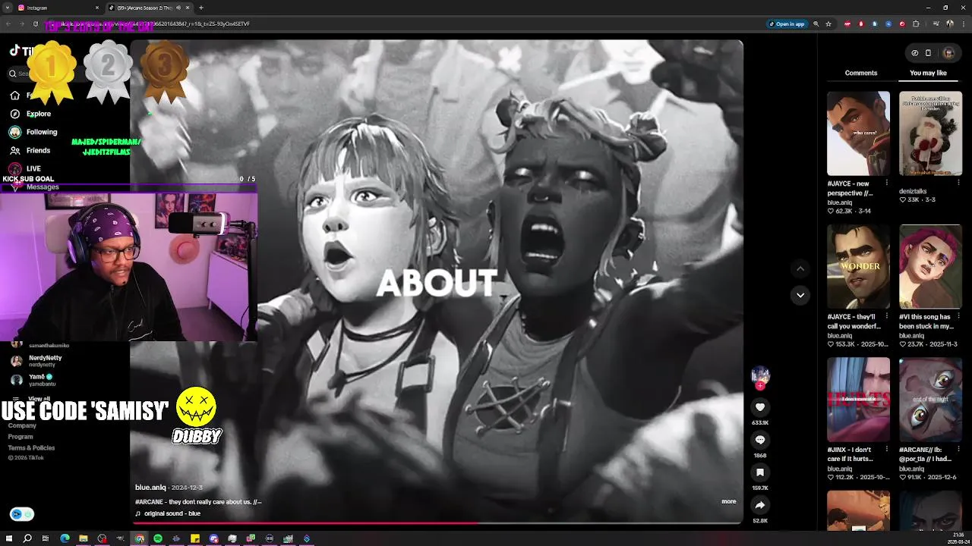Click the #ARCANE hashtag in caption
This screenshot has height=546, width=972.
[x=150, y=501]
